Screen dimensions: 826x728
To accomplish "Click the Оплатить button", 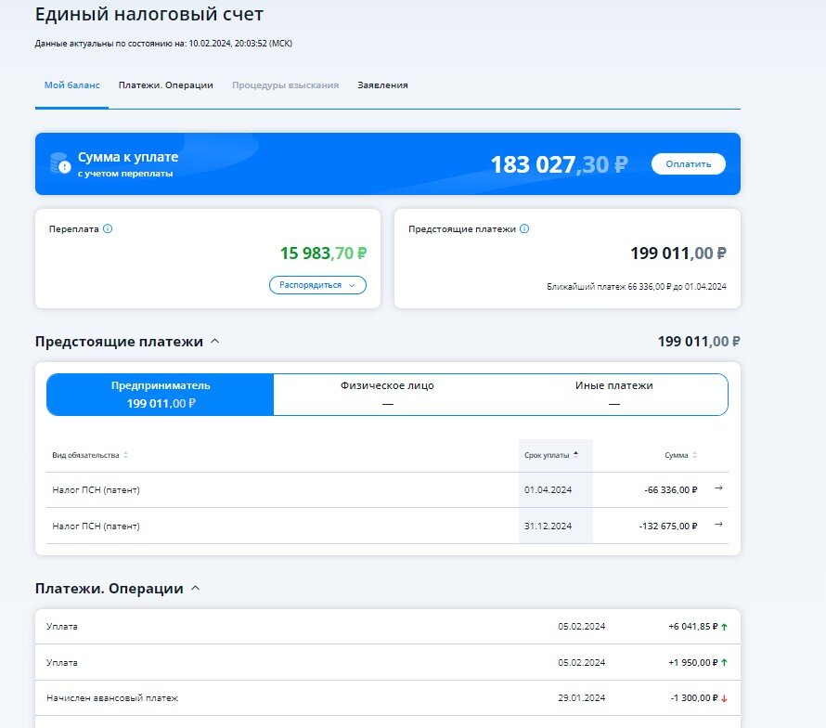I will click(x=688, y=164).
